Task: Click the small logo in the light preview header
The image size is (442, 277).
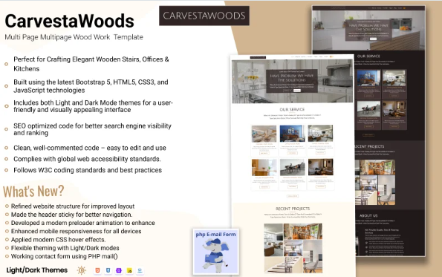Action: pos(258,57)
